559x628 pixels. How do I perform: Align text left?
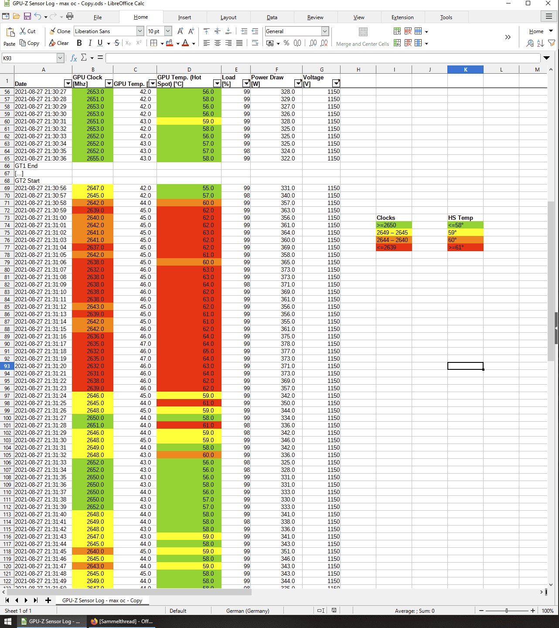[x=206, y=43]
